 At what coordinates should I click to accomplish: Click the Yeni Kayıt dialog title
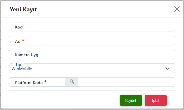23,10
